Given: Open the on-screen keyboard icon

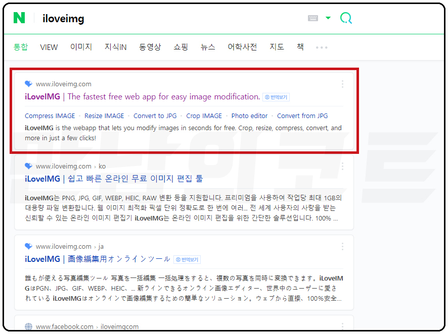Looking at the screenshot, I should click(313, 18).
